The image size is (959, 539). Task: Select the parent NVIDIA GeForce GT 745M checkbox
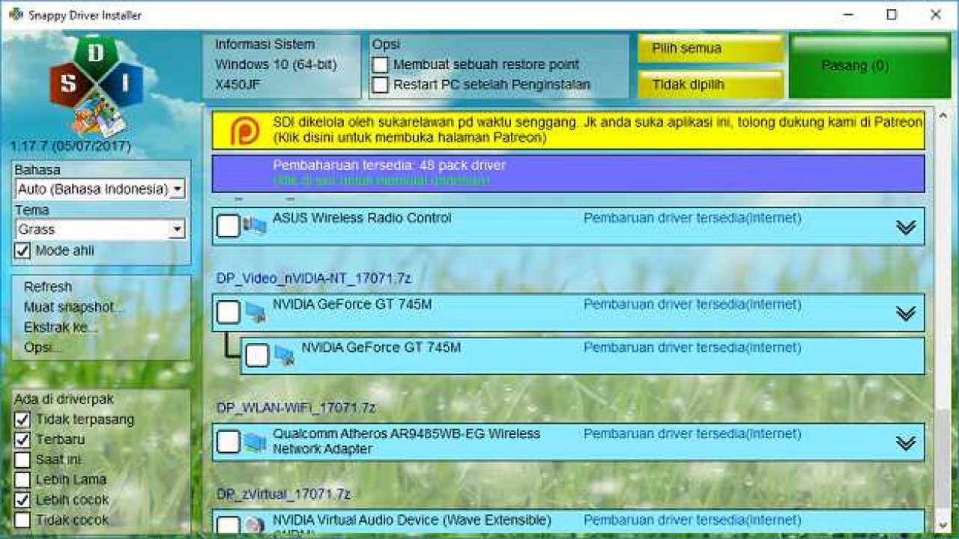(229, 312)
